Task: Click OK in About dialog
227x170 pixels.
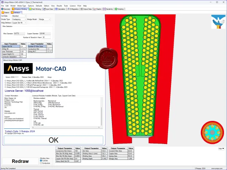Action: click(x=53, y=140)
